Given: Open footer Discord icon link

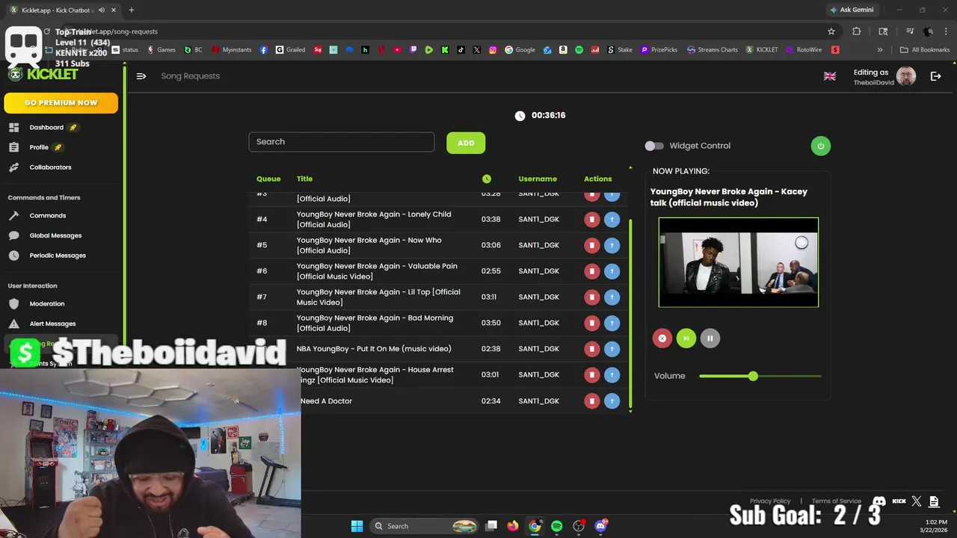Looking at the screenshot, I should click(879, 501).
